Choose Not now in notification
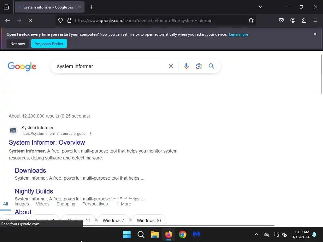 pos(18,43)
